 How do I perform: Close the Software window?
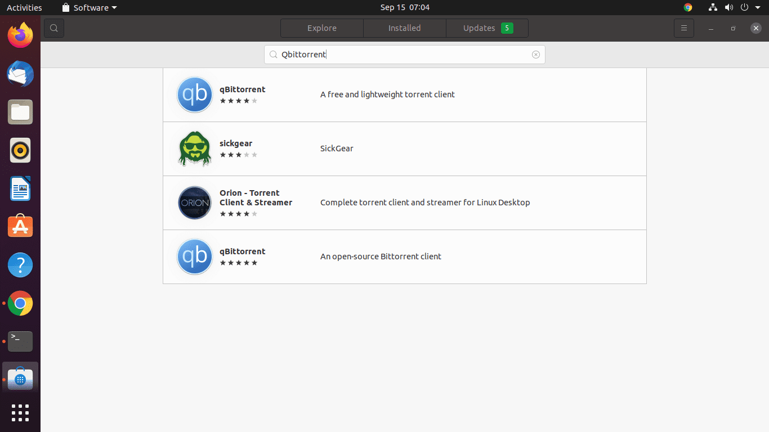coord(755,28)
